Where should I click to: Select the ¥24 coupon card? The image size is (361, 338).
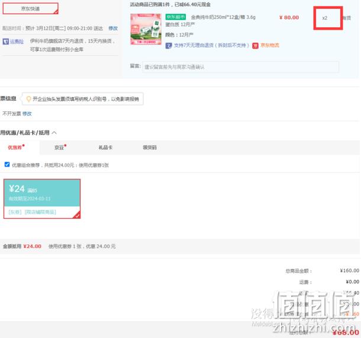click(42, 199)
